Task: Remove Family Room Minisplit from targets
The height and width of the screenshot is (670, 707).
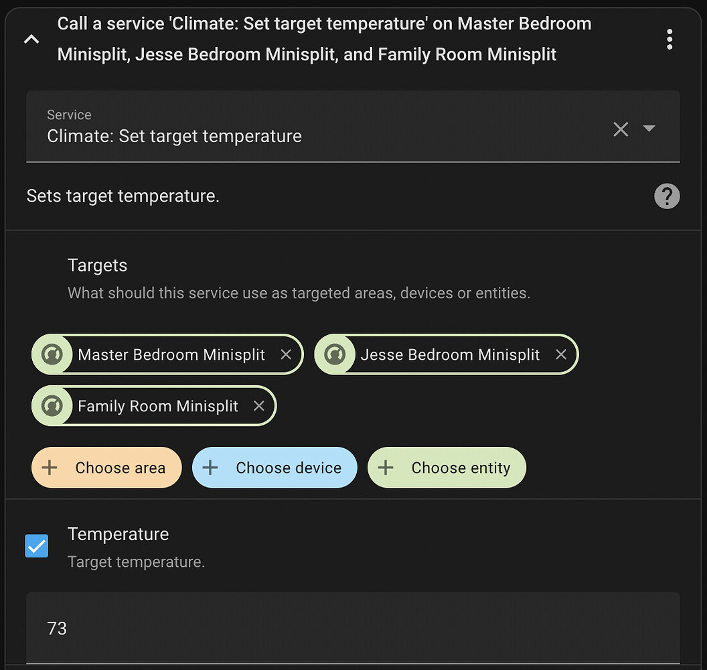Action: (x=259, y=405)
